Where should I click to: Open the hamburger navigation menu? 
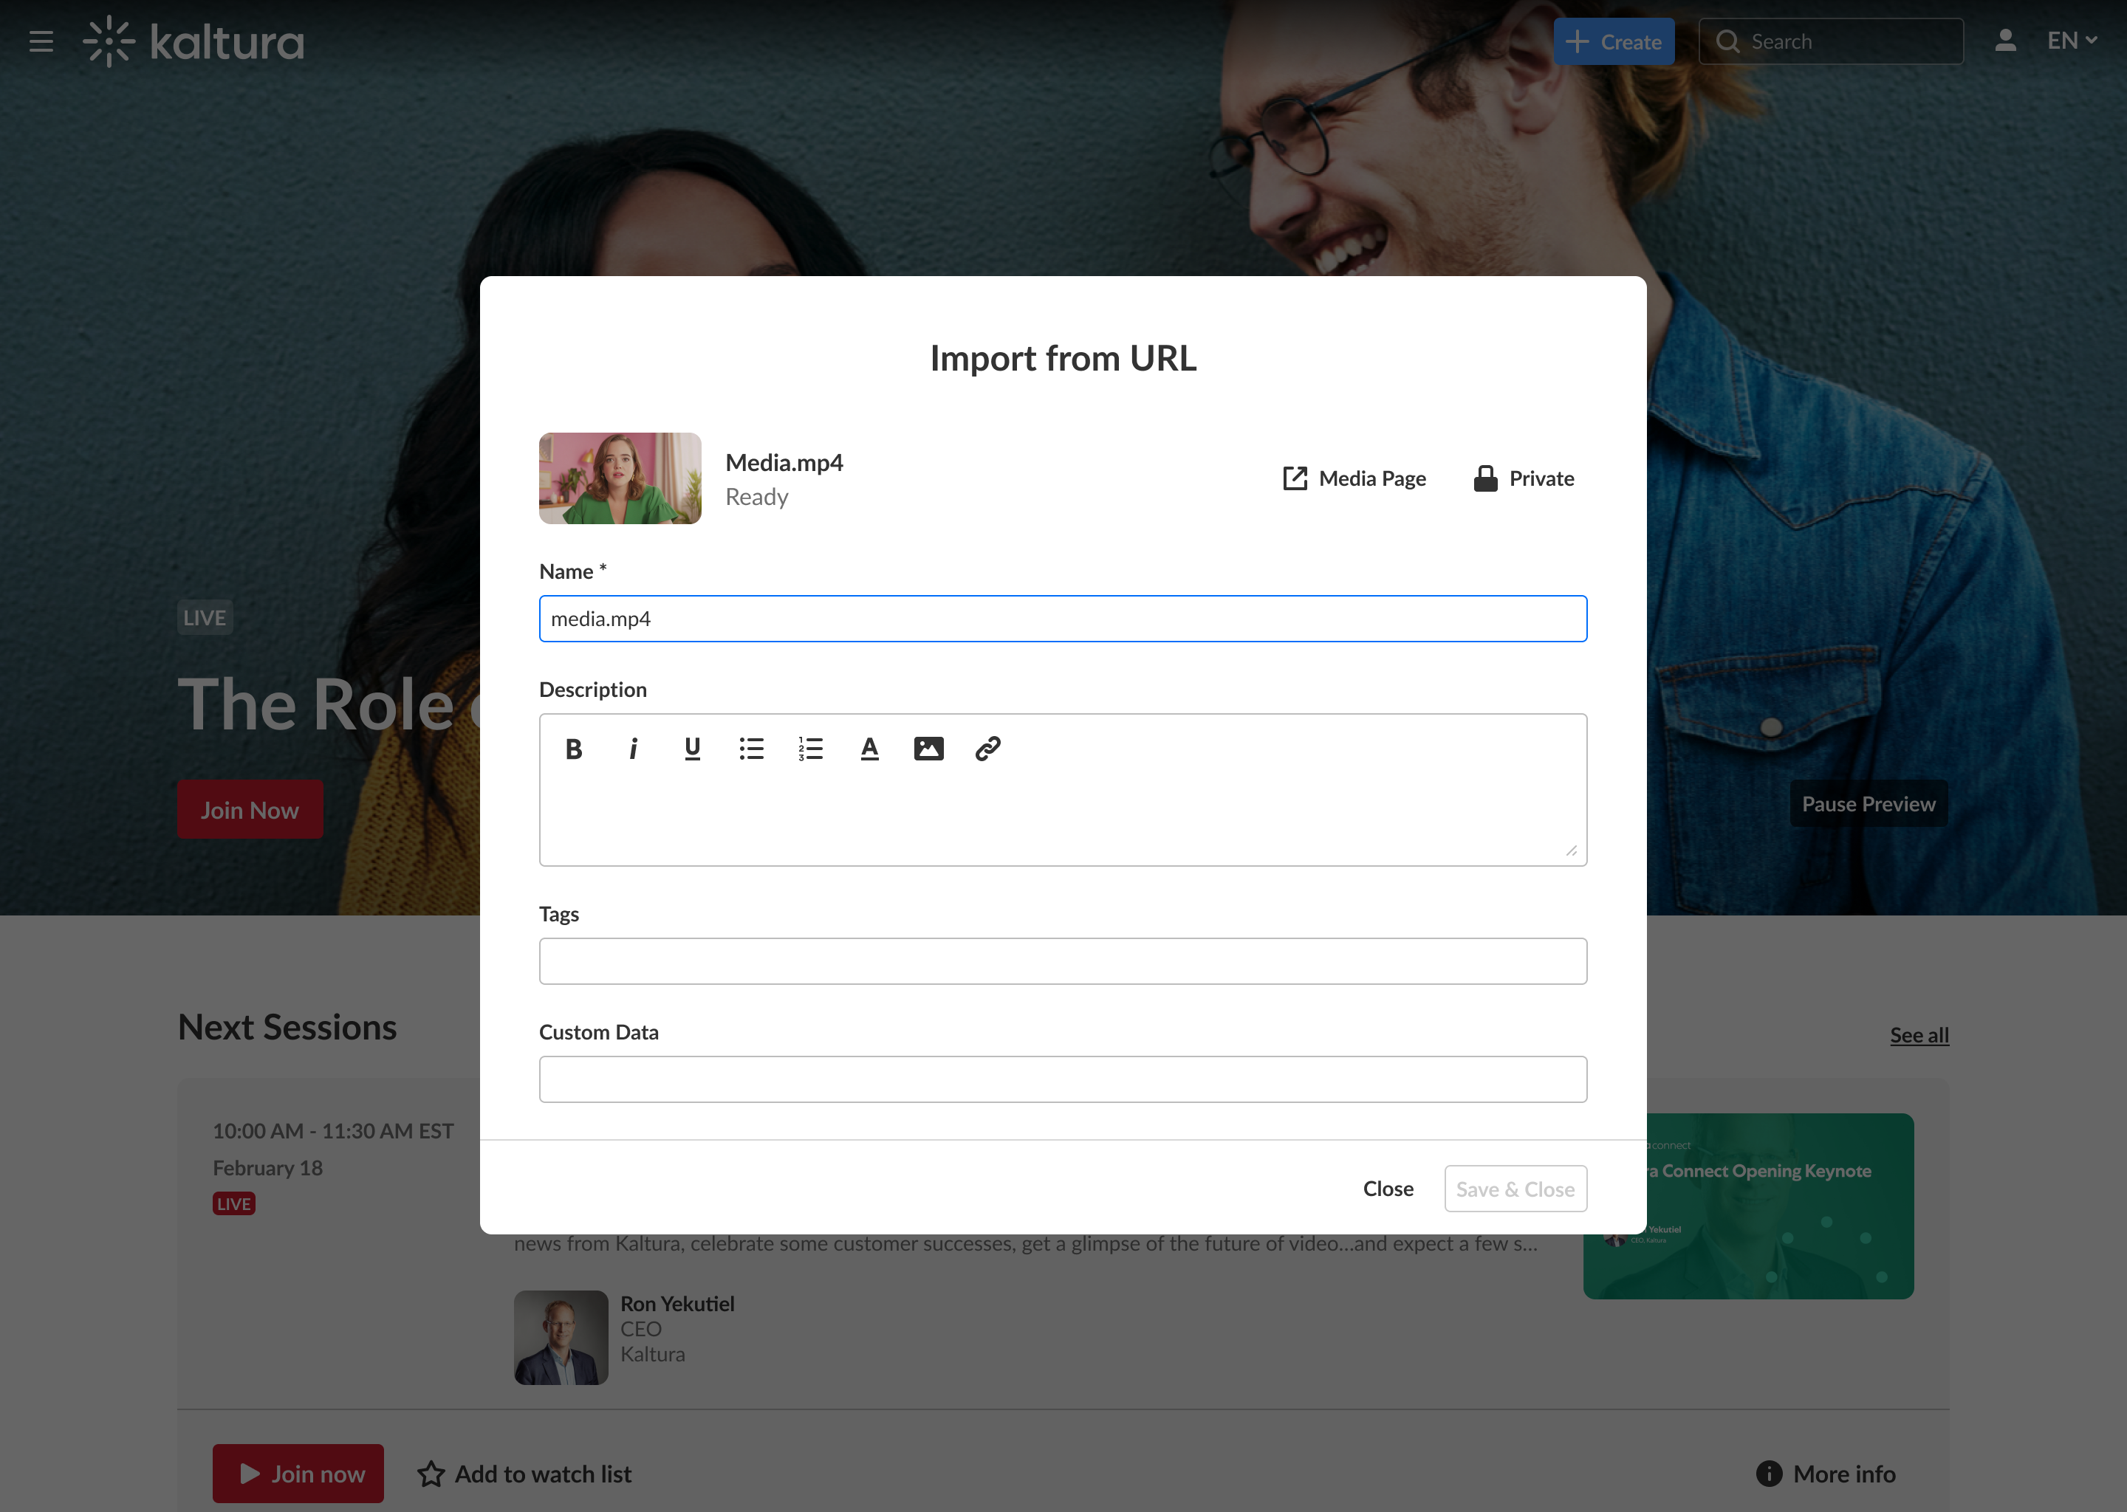(41, 42)
